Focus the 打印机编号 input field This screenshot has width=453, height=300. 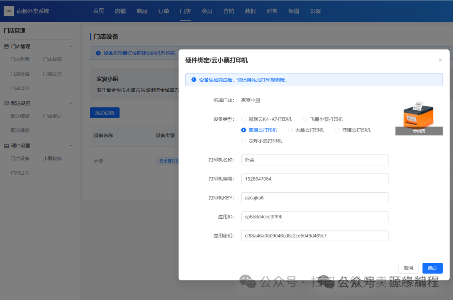315,179
